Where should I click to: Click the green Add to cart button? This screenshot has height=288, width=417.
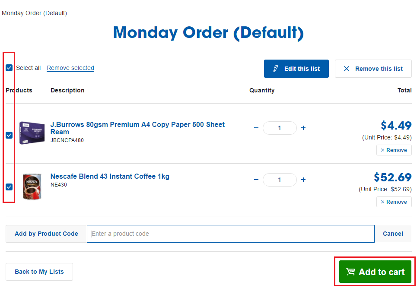click(x=375, y=272)
